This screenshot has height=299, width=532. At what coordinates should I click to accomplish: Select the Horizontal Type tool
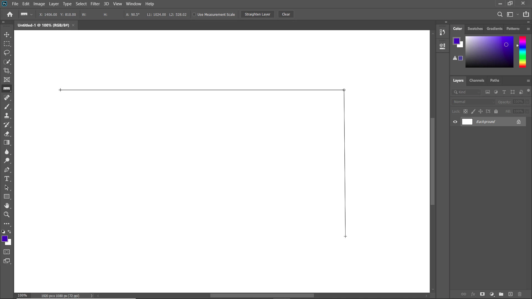point(7,179)
